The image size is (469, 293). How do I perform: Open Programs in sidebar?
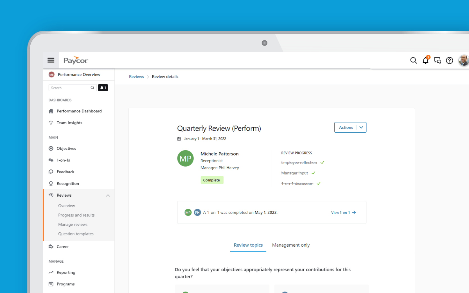point(66,284)
